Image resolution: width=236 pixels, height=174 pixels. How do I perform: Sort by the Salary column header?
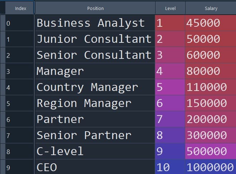pos(211,8)
